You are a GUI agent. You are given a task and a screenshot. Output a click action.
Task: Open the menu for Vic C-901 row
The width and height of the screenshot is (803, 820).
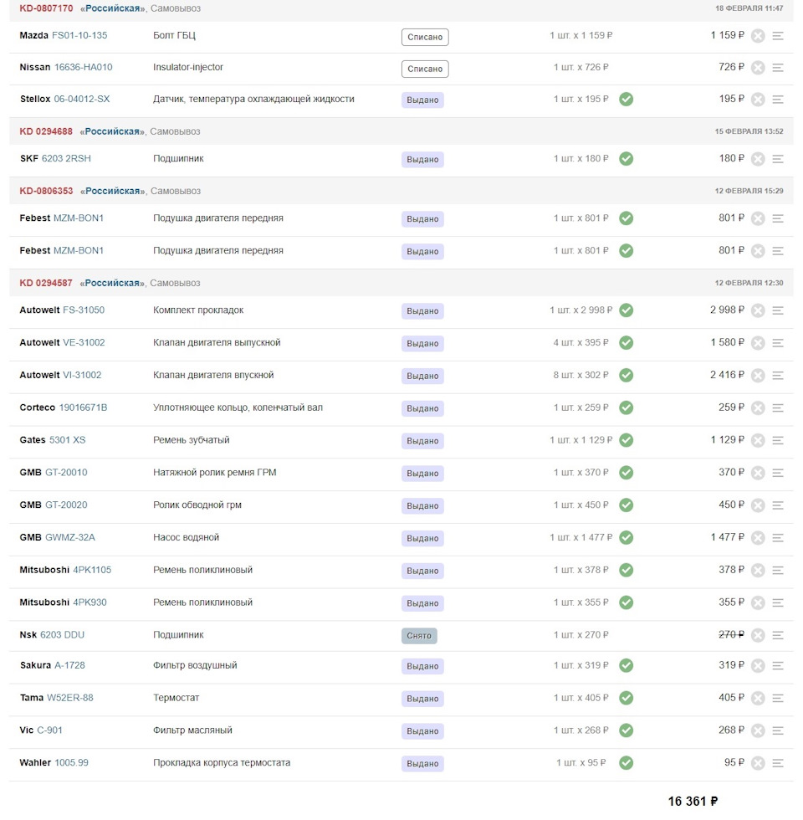tap(778, 730)
